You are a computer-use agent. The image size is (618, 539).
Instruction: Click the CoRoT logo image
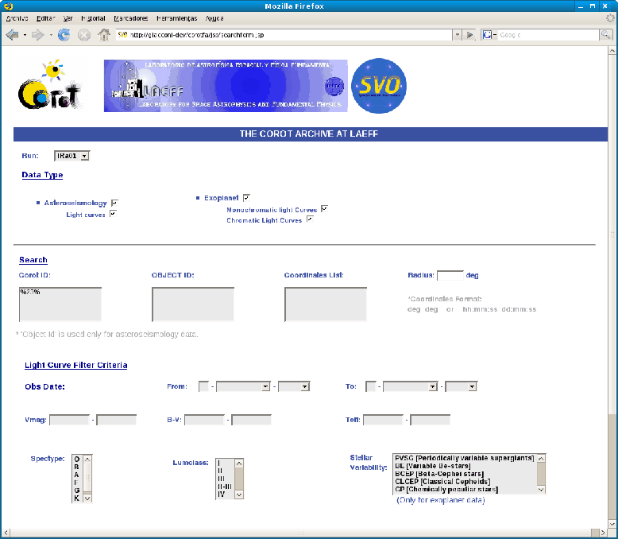49,88
